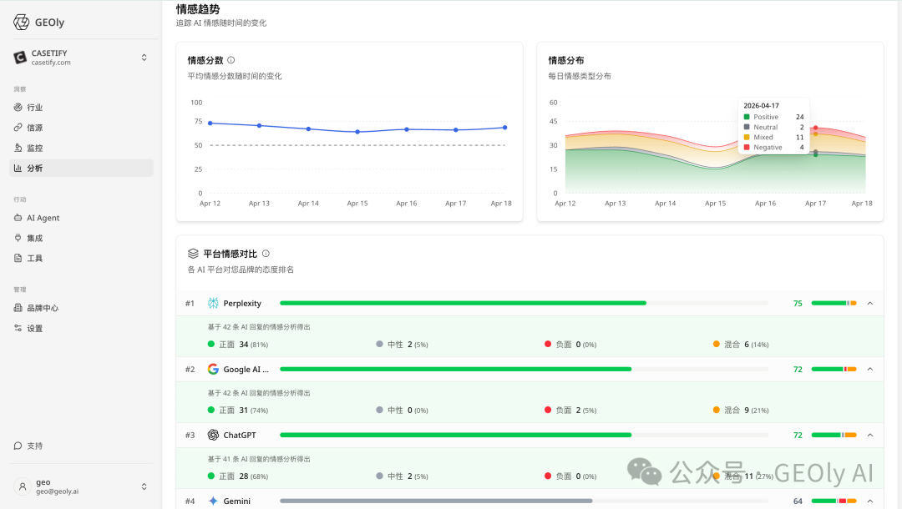Click the Gemini score 64
902x509 pixels.
tap(798, 501)
